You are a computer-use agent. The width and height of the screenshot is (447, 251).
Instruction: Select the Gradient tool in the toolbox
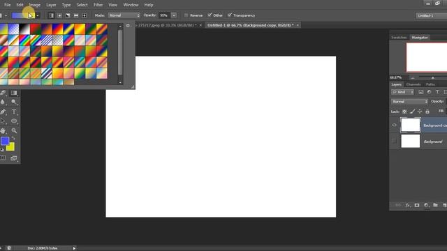[x=14, y=93]
